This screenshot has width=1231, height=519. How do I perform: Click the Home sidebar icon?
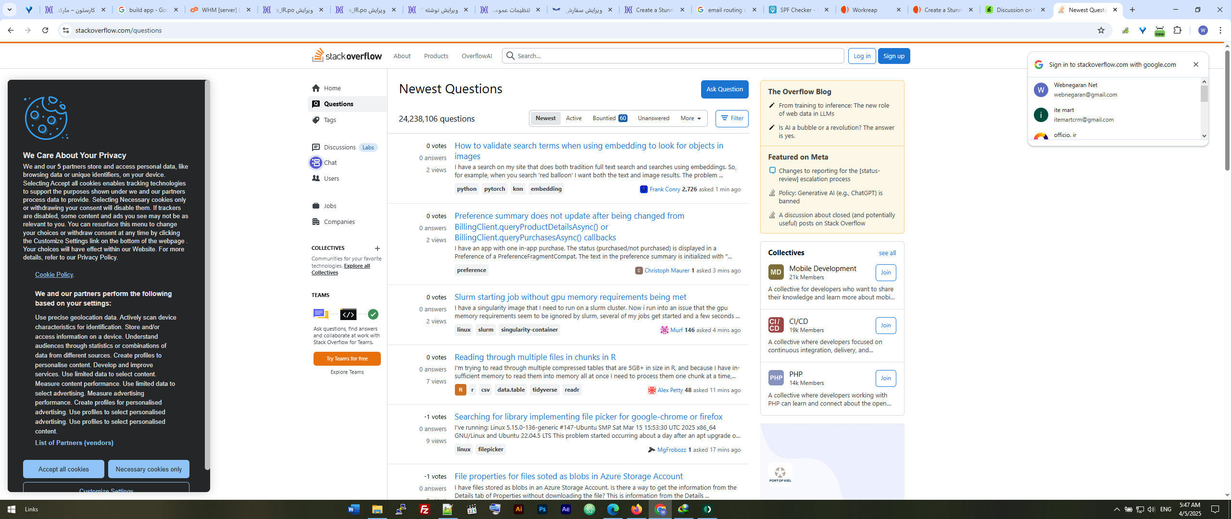[x=316, y=88]
